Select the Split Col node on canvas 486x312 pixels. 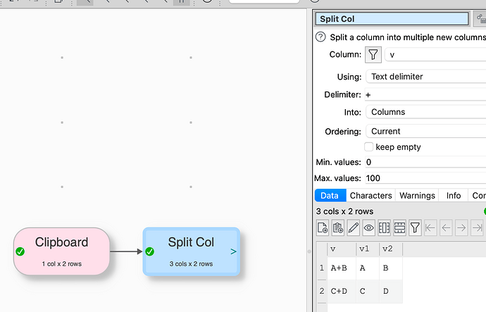(x=191, y=251)
